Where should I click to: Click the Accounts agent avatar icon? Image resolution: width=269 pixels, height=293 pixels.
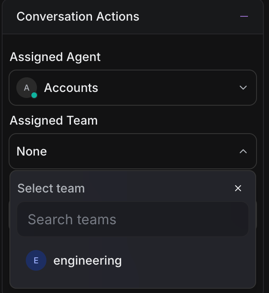26,88
